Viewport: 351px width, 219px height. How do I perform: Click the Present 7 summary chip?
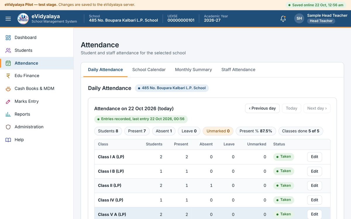pos(137,131)
